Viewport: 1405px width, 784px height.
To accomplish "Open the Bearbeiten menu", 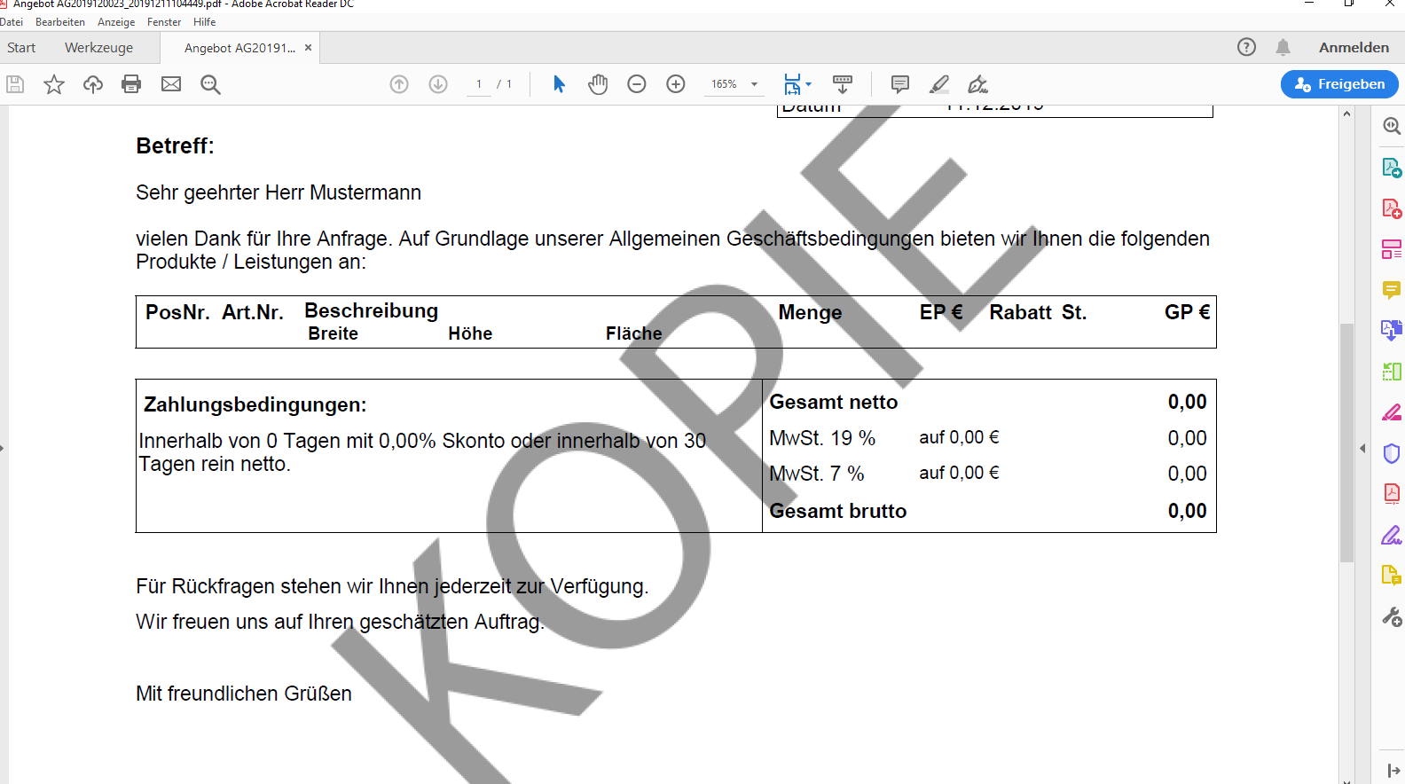I will click(x=60, y=22).
